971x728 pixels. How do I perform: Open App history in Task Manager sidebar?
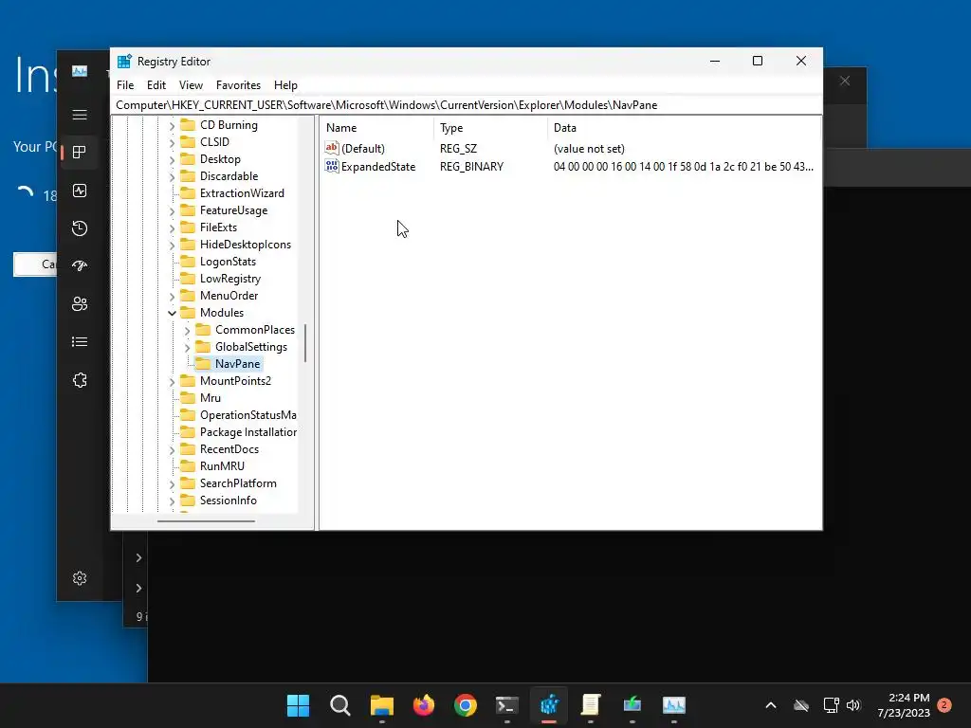coord(80,228)
